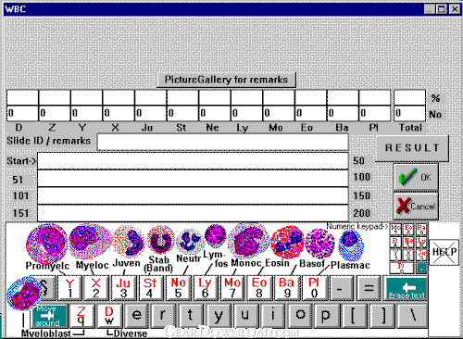Click the Myeloblast cell image
463x339 pixels.
coord(25,293)
